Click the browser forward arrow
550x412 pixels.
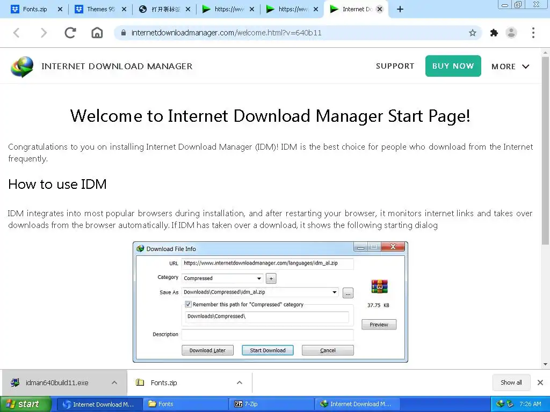[x=44, y=33]
